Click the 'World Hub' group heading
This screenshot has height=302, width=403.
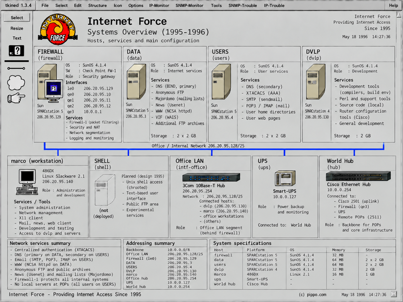pyautogui.click(x=340, y=161)
